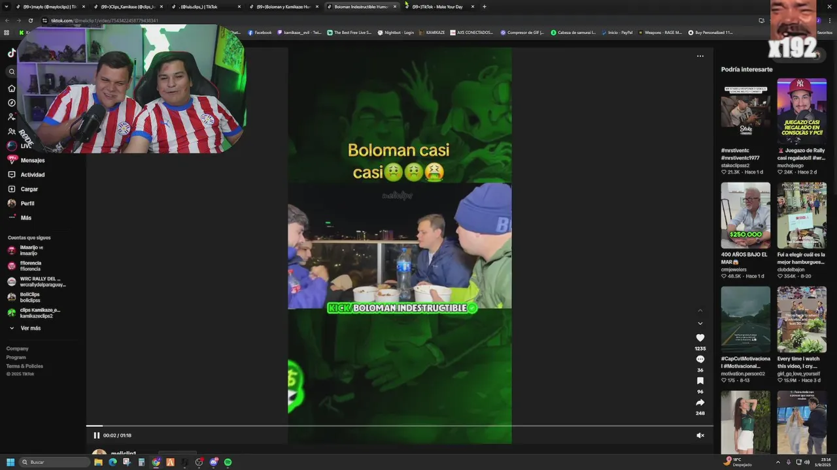Open followed account WRC RALLY DEL
This screenshot has height=470, width=837.
(37, 281)
